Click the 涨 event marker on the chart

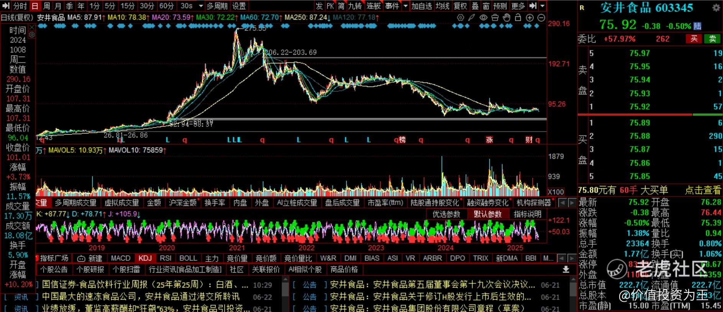coord(489,140)
